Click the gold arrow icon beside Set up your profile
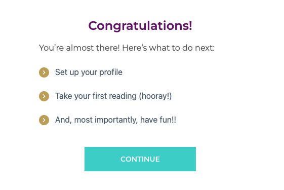Viewport: 284px width, 190px height. pyautogui.click(x=44, y=72)
